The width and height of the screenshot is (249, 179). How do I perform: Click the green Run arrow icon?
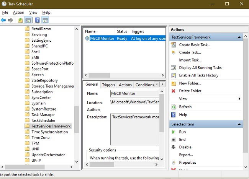pyautogui.click(x=174, y=132)
